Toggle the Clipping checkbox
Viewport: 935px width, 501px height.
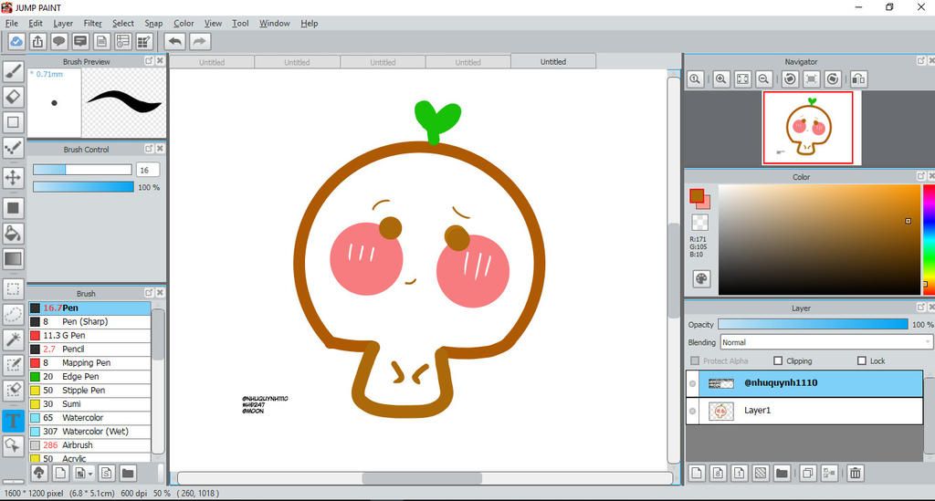[x=778, y=360]
